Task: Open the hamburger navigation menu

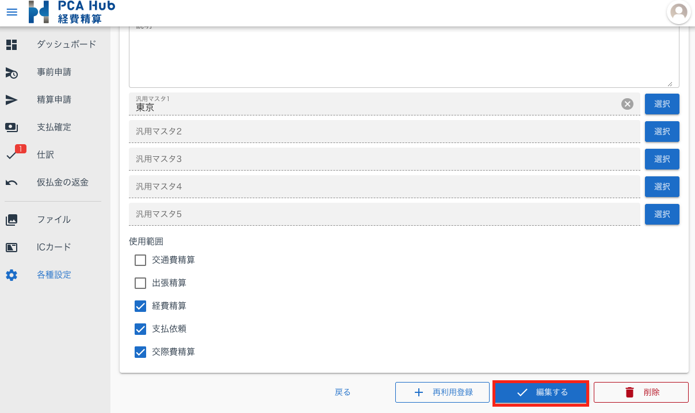Action: (x=12, y=12)
